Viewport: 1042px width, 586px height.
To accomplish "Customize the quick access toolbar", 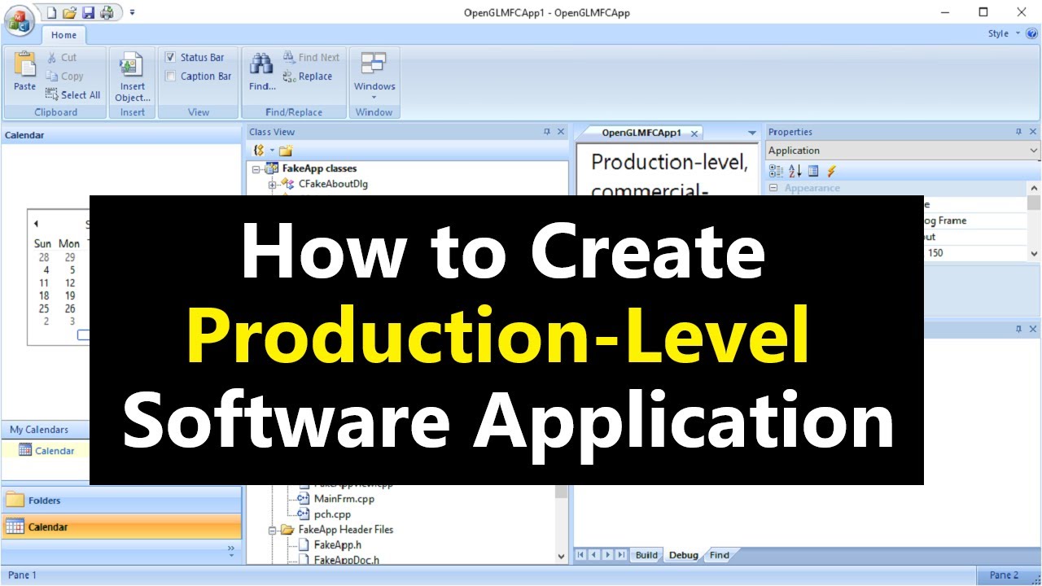I will pyautogui.click(x=133, y=12).
